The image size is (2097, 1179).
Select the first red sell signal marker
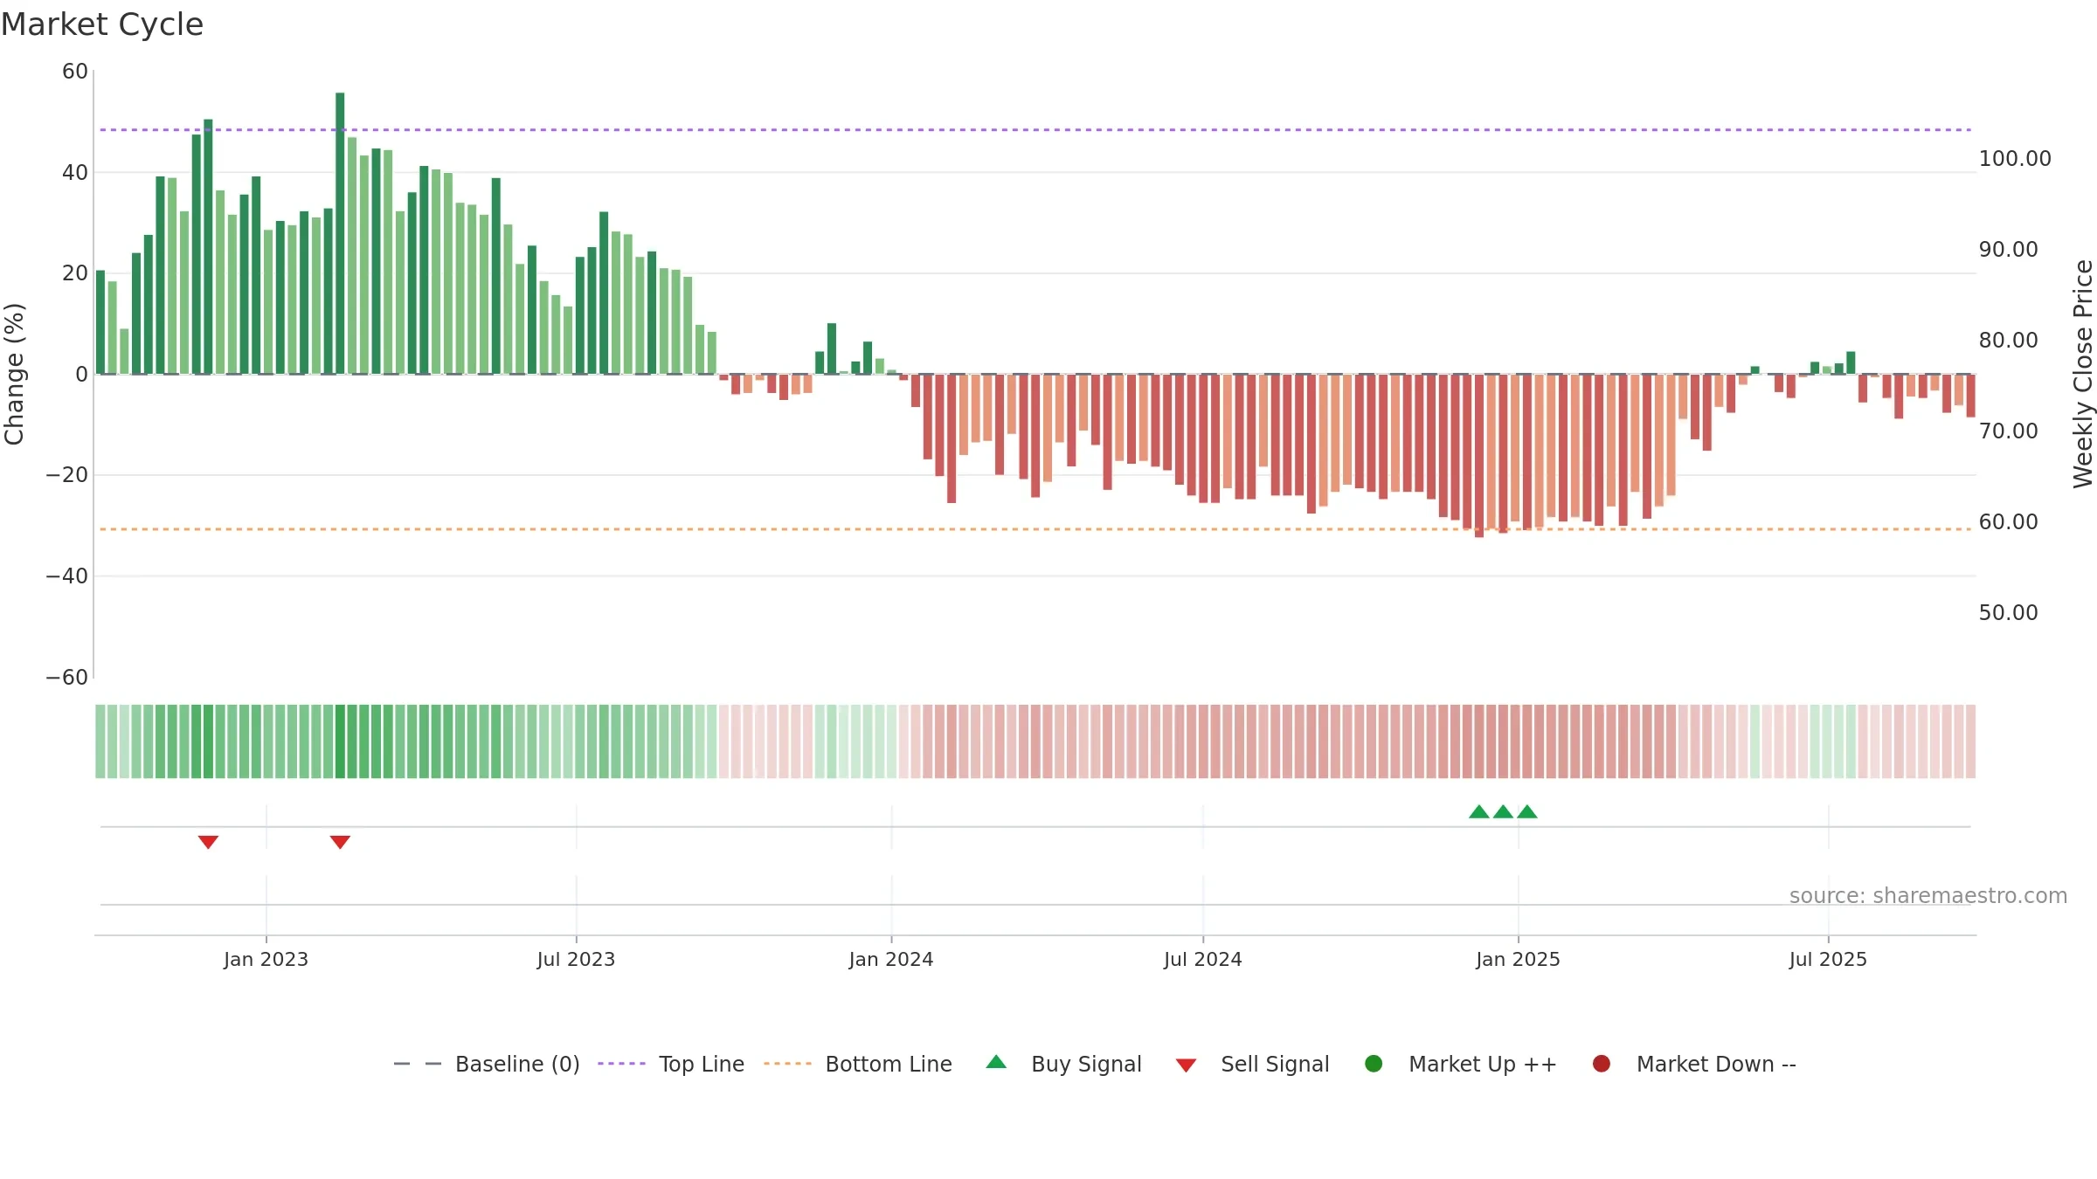tap(208, 842)
